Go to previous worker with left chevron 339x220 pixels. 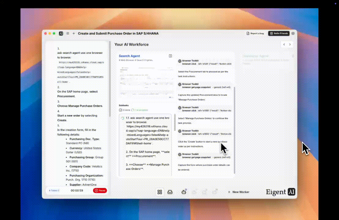click(284, 45)
